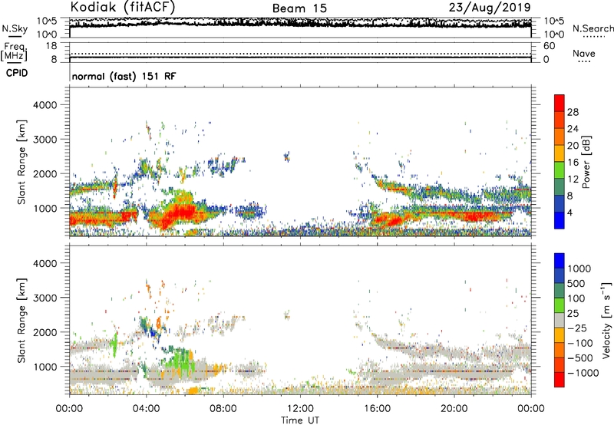Click the '10^5' right-side tick of noise panel
The image size is (614, 425).
click(554, 21)
